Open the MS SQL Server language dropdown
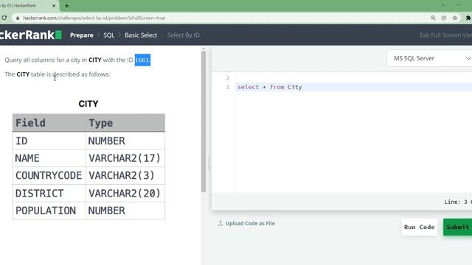Image resolution: width=472 pixels, height=265 pixels. pyautogui.click(x=430, y=58)
